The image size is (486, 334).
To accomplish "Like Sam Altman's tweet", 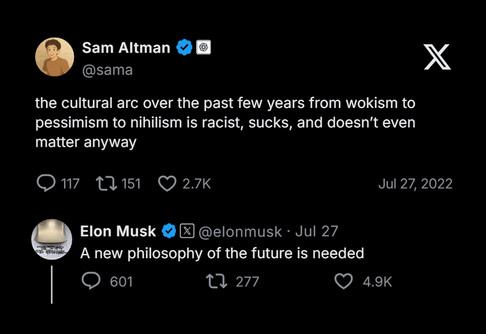I will point(167,184).
